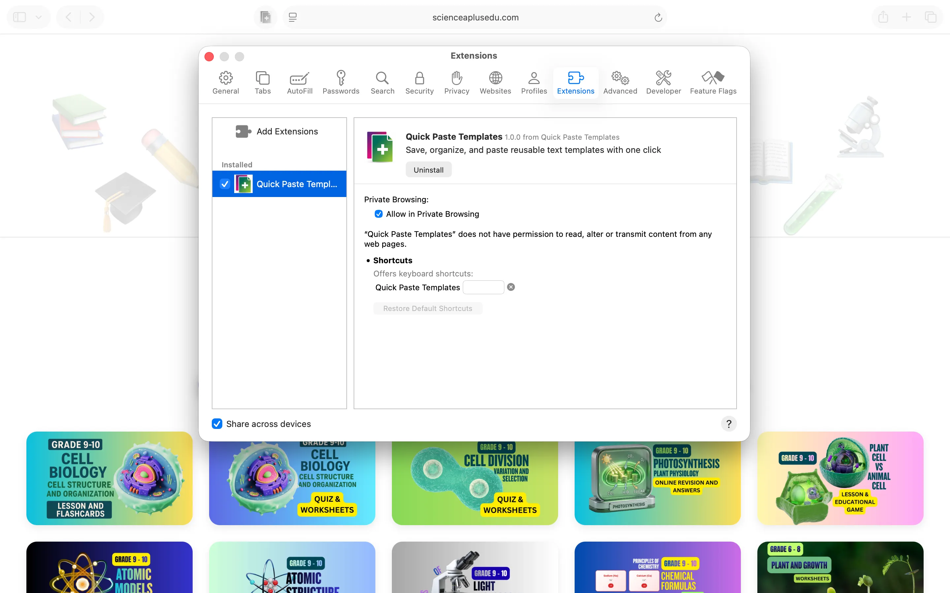950x593 pixels.
Task: Go back with the back arrow
Action: click(68, 17)
